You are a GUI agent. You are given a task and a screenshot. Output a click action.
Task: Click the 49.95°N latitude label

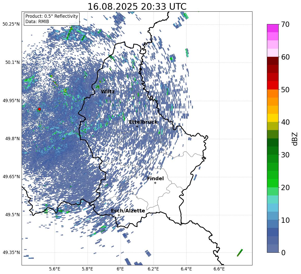11,101
